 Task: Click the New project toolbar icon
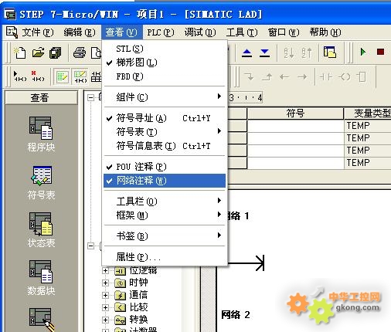(20, 53)
